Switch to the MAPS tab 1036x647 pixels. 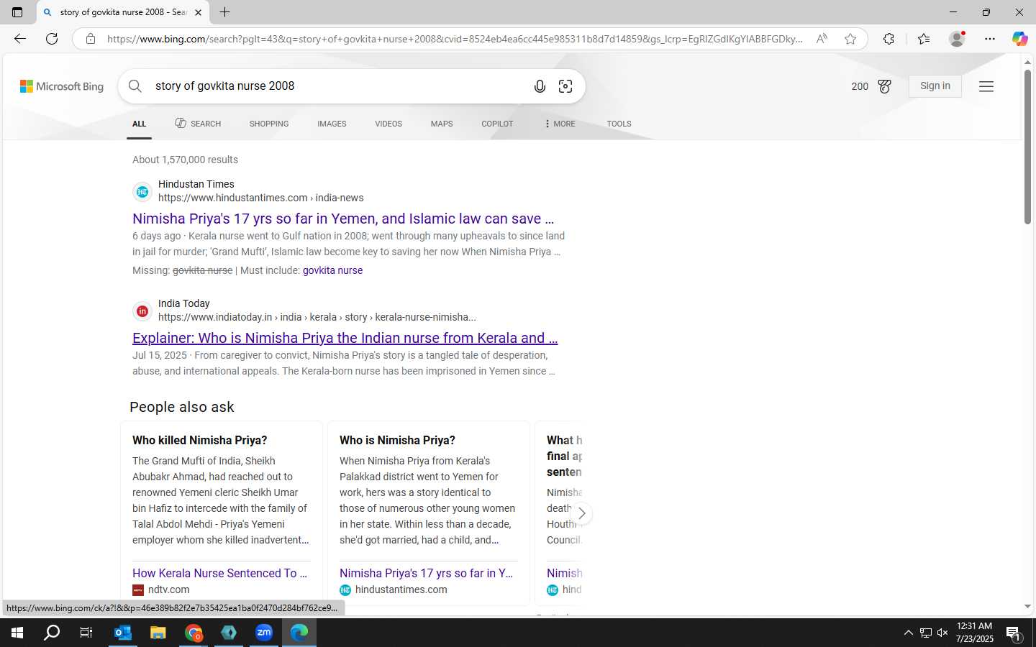[442, 124]
